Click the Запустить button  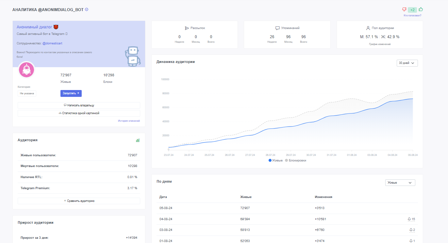(x=71, y=93)
